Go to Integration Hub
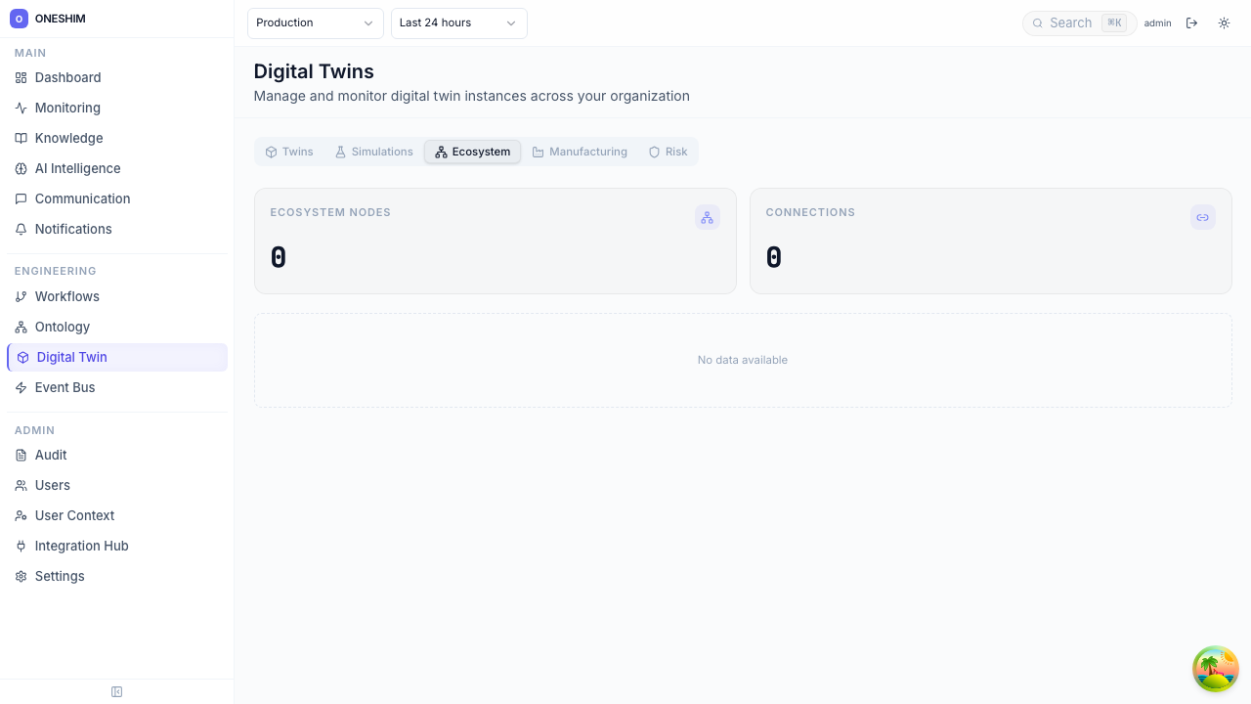This screenshot has width=1251, height=704. (81, 546)
